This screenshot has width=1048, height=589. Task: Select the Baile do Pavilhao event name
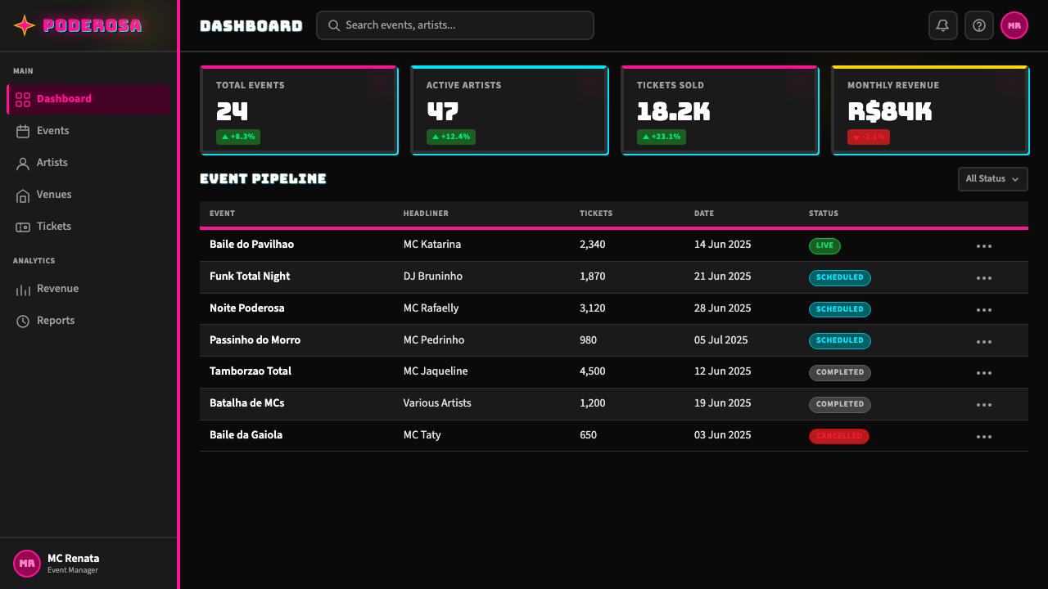tap(251, 245)
